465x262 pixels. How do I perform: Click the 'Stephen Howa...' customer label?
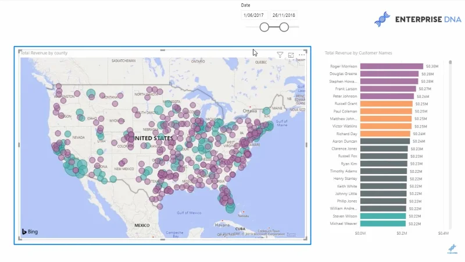pos(343,82)
